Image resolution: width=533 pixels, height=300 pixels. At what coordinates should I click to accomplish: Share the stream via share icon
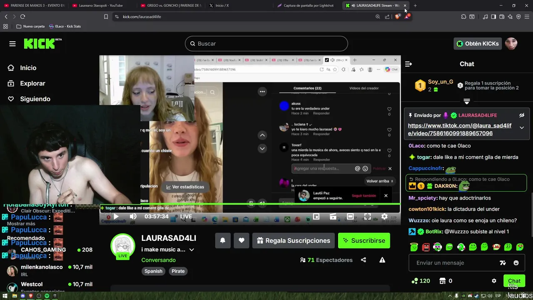[364, 260]
